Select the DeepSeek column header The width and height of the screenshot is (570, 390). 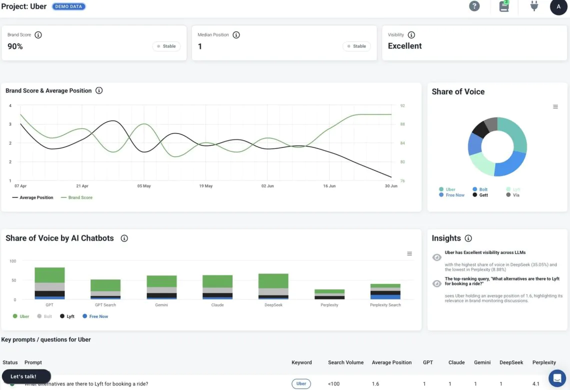coord(511,362)
